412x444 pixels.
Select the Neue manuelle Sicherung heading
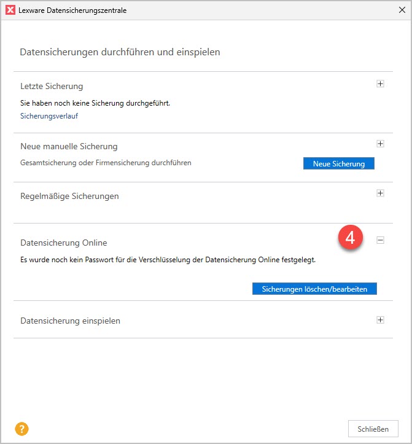click(69, 146)
